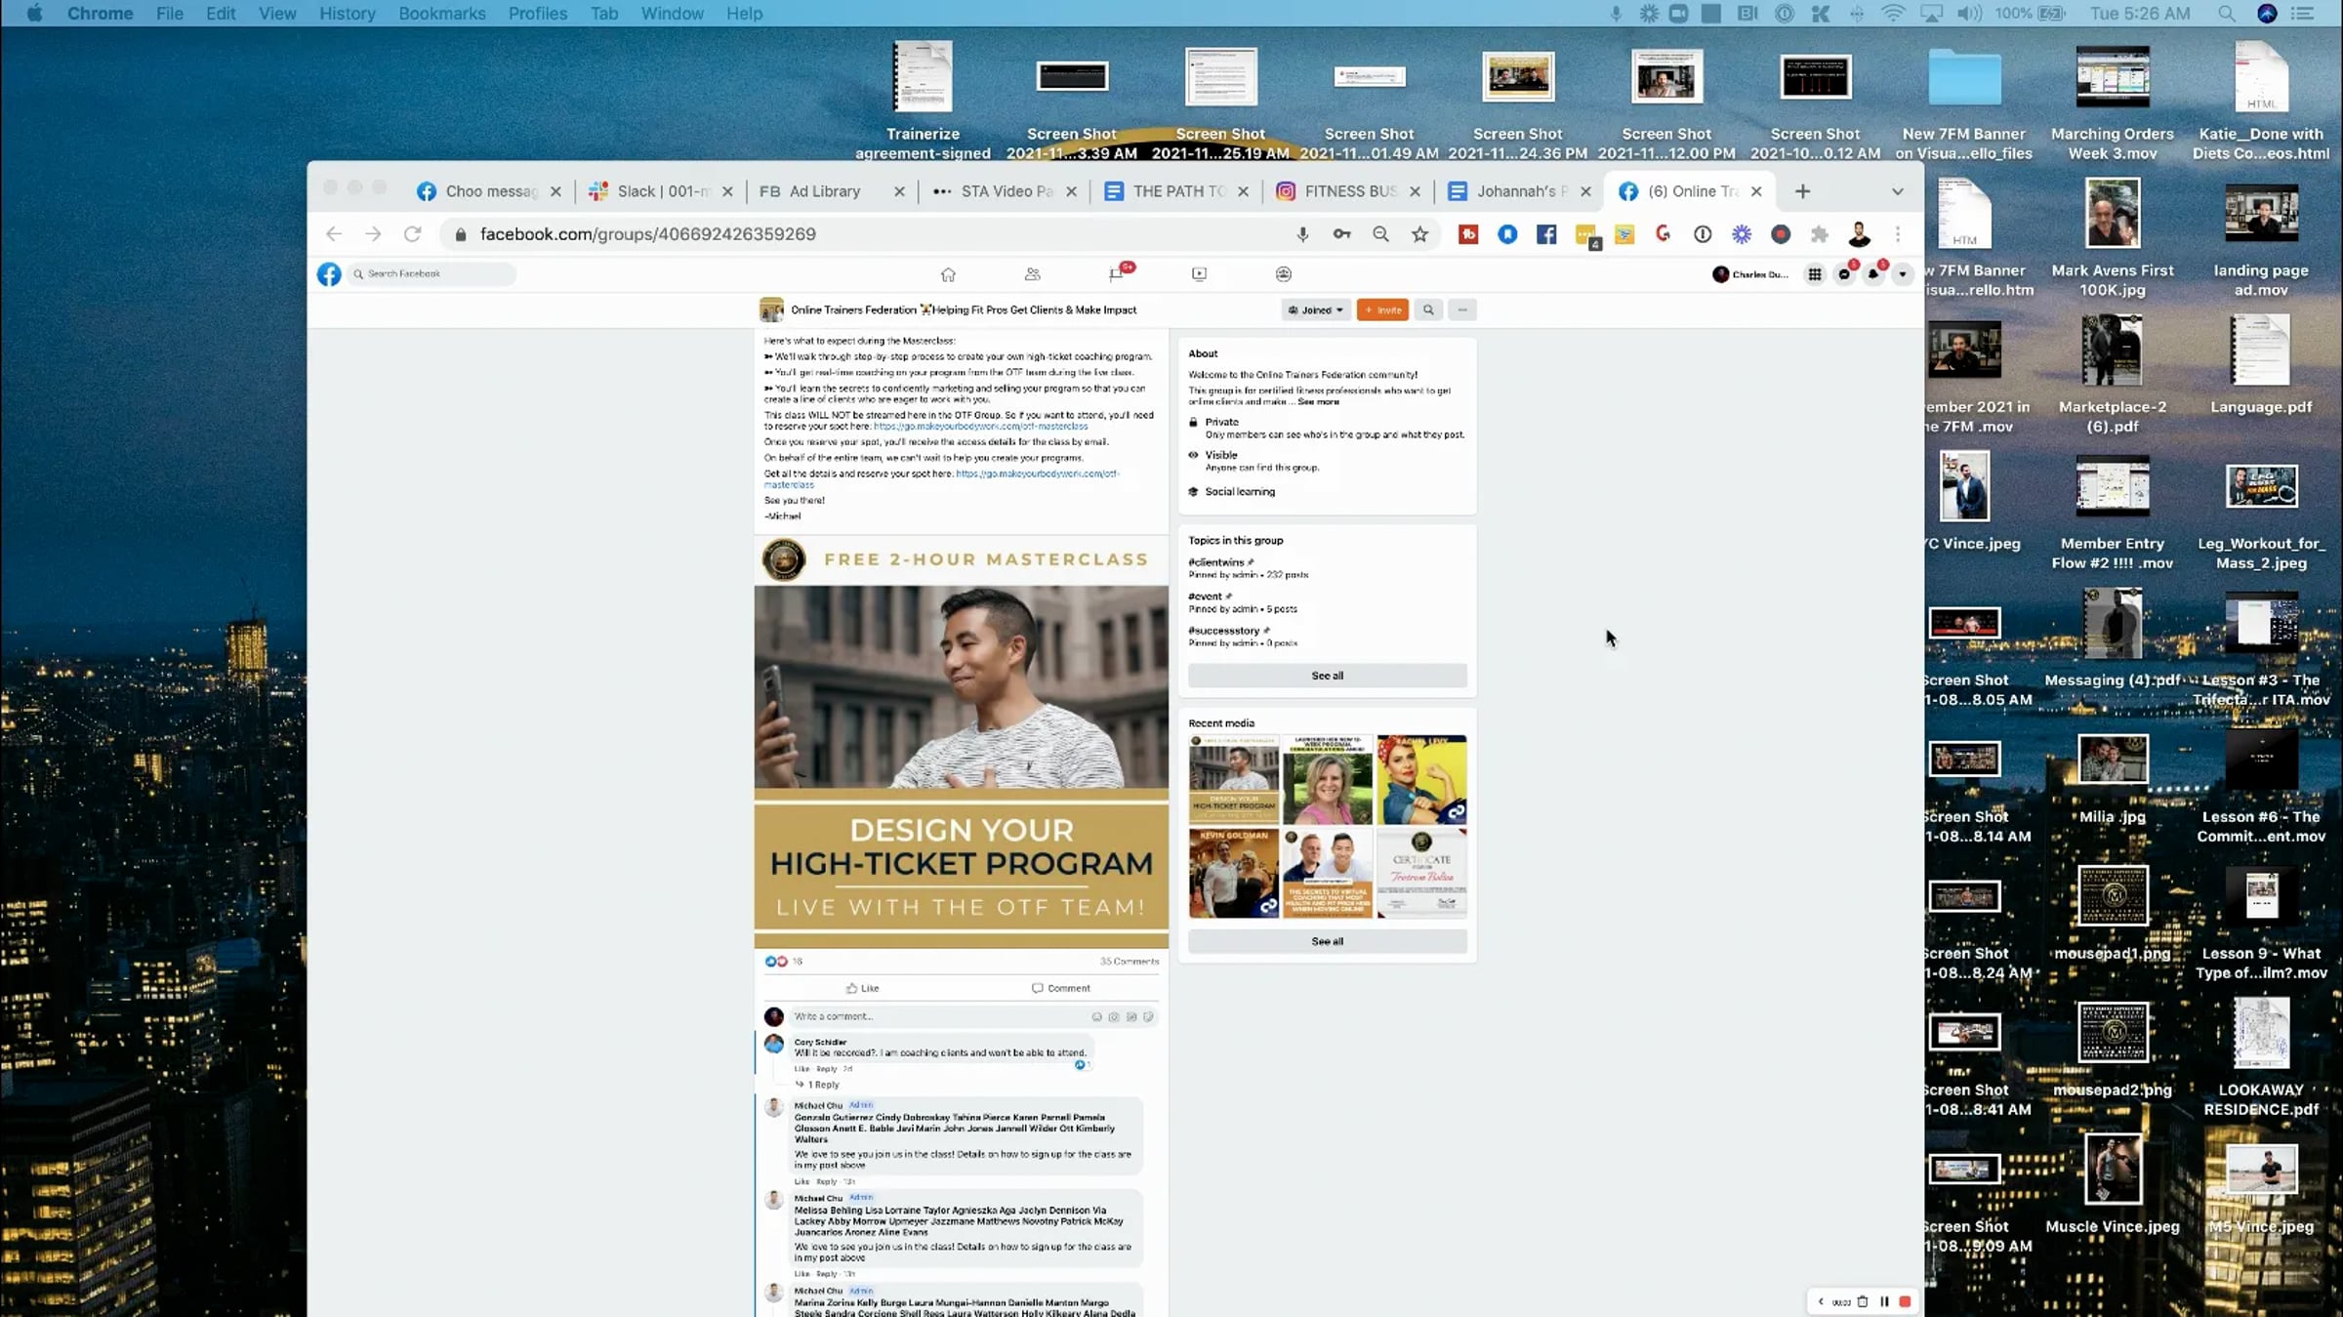This screenshot has height=1317, width=2343.
Task: Stop the screen recording red button
Action: (x=1905, y=1301)
